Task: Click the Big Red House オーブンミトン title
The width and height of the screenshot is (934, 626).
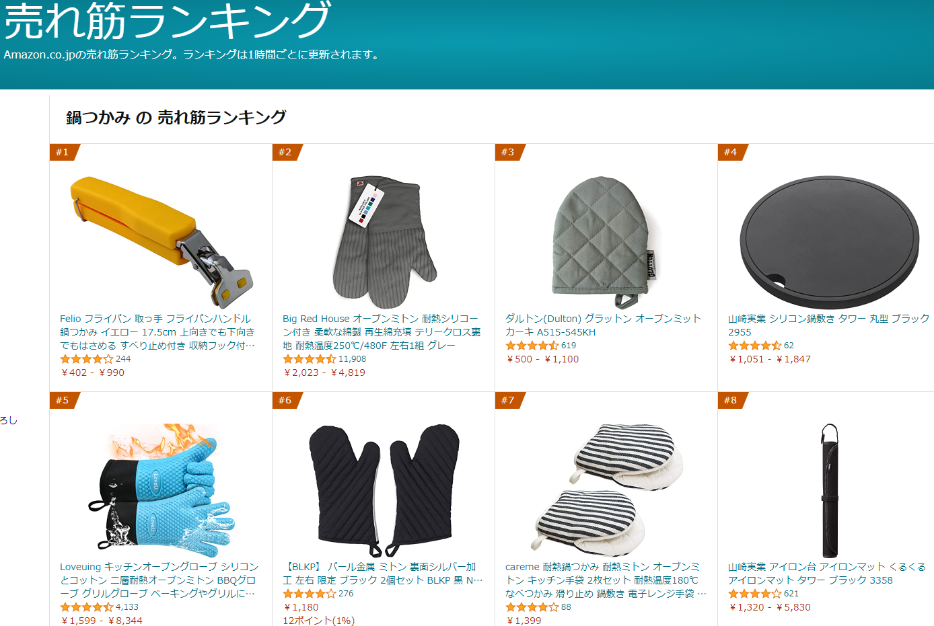Action: coord(382,332)
